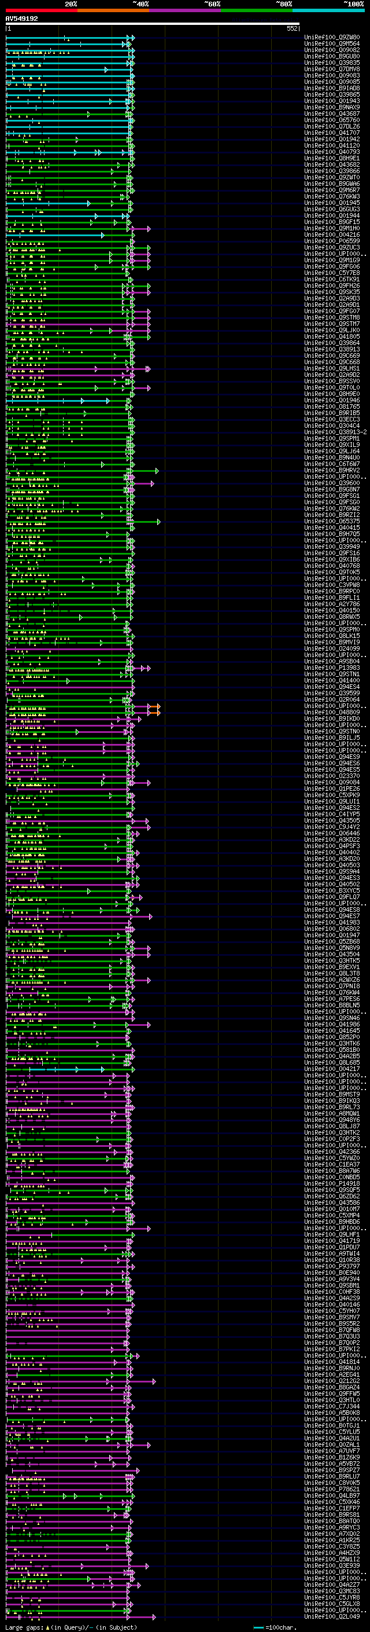Select the UniRef100_Q41707 label

(x=332, y=133)
